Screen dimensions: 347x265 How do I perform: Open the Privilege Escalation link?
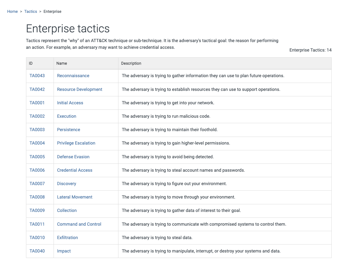coord(76,143)
